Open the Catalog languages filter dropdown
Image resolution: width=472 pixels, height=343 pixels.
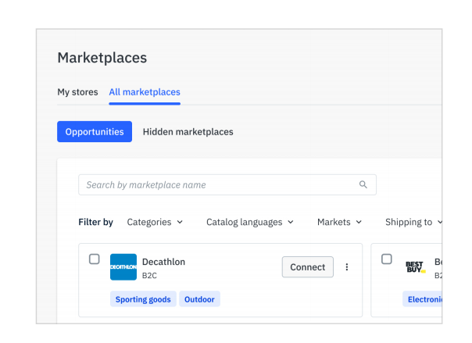point(250,222)
